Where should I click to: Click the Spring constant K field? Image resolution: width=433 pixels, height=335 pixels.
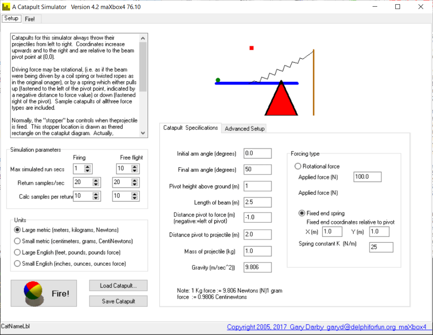381,247
